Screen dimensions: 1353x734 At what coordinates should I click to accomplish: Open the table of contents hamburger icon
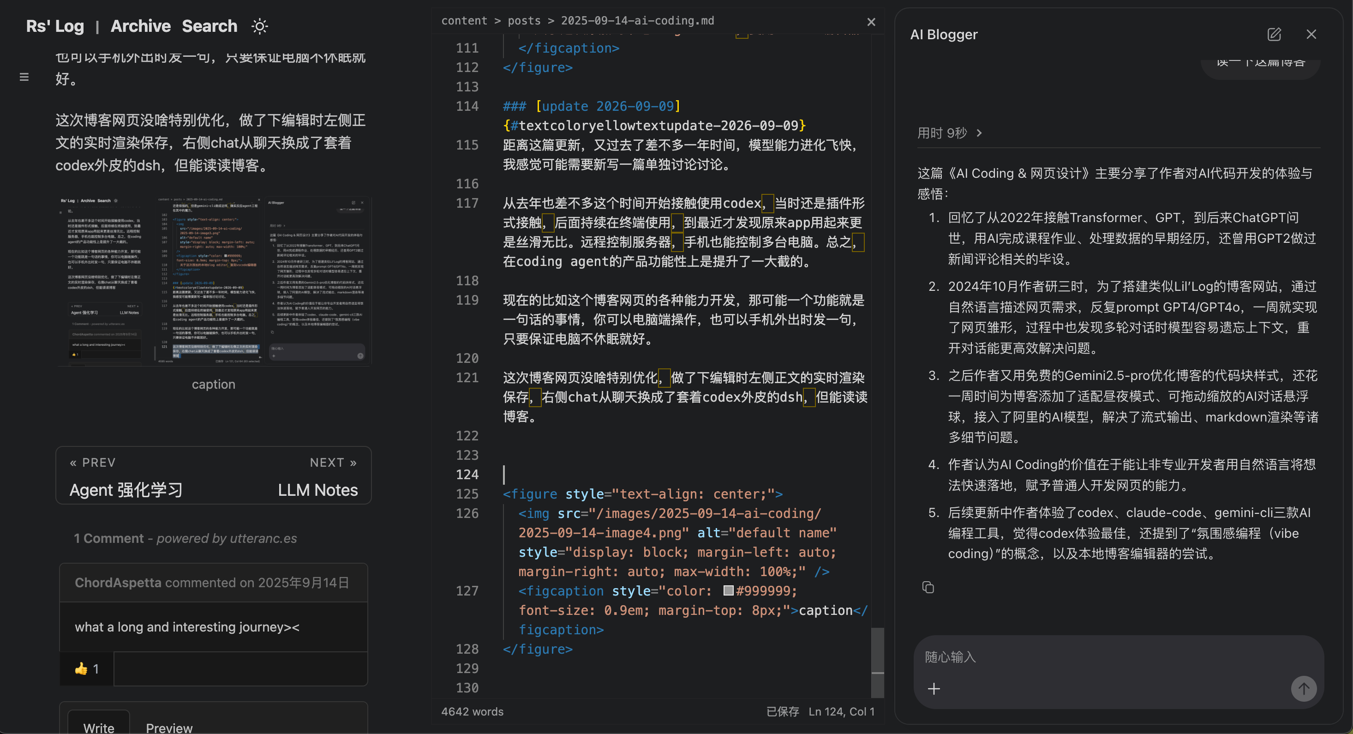(x=24, y=77)
